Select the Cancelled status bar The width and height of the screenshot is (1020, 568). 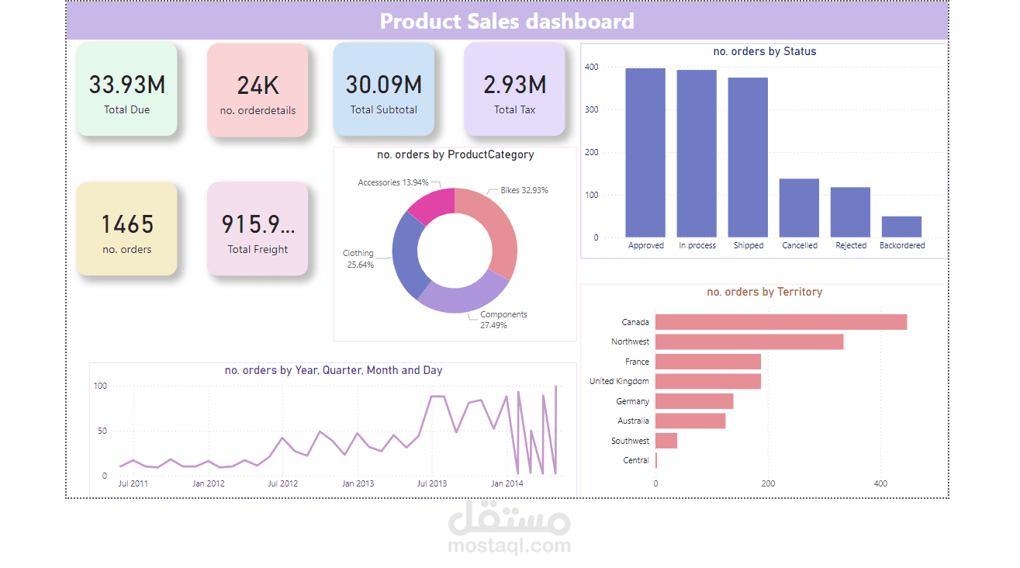click(799, 208)
